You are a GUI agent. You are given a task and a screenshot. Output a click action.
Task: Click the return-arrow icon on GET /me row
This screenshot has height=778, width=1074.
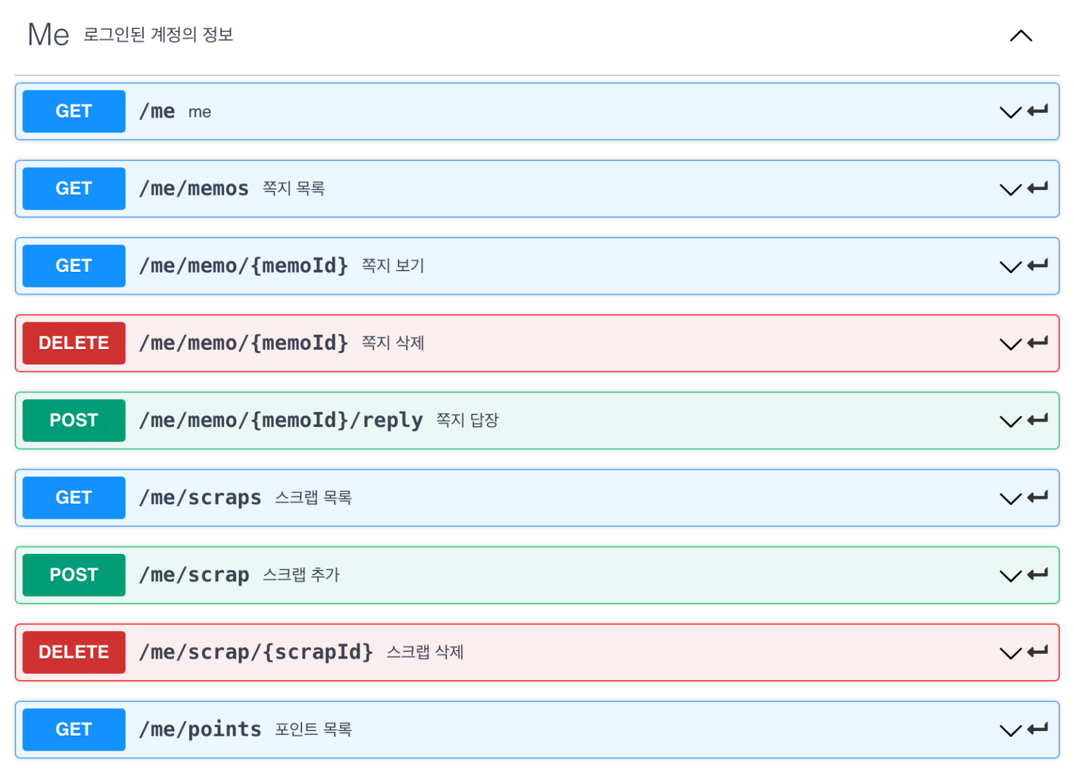coord(1037,111)
